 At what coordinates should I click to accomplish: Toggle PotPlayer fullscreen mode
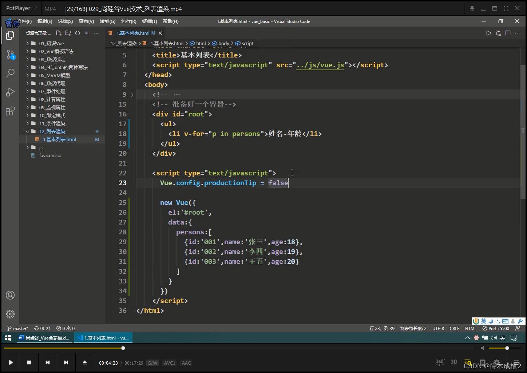pyautogui.click(x=506, y=8)
